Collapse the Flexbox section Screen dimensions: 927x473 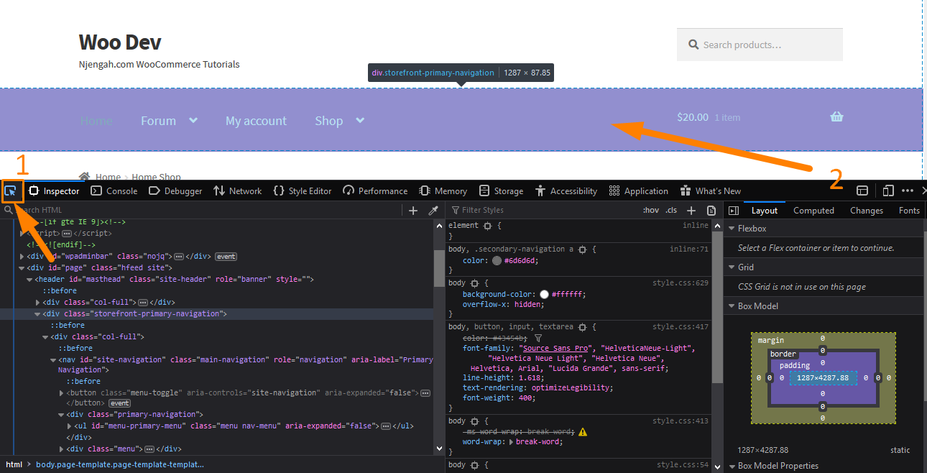coord(732,229)
